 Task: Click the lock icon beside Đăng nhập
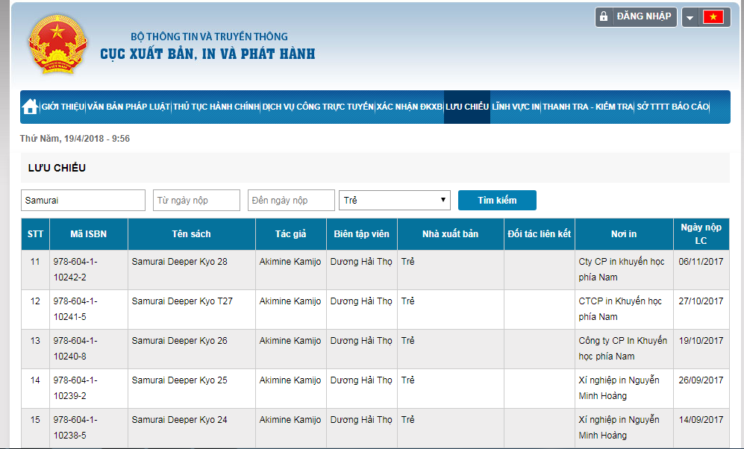coord(604,16)
